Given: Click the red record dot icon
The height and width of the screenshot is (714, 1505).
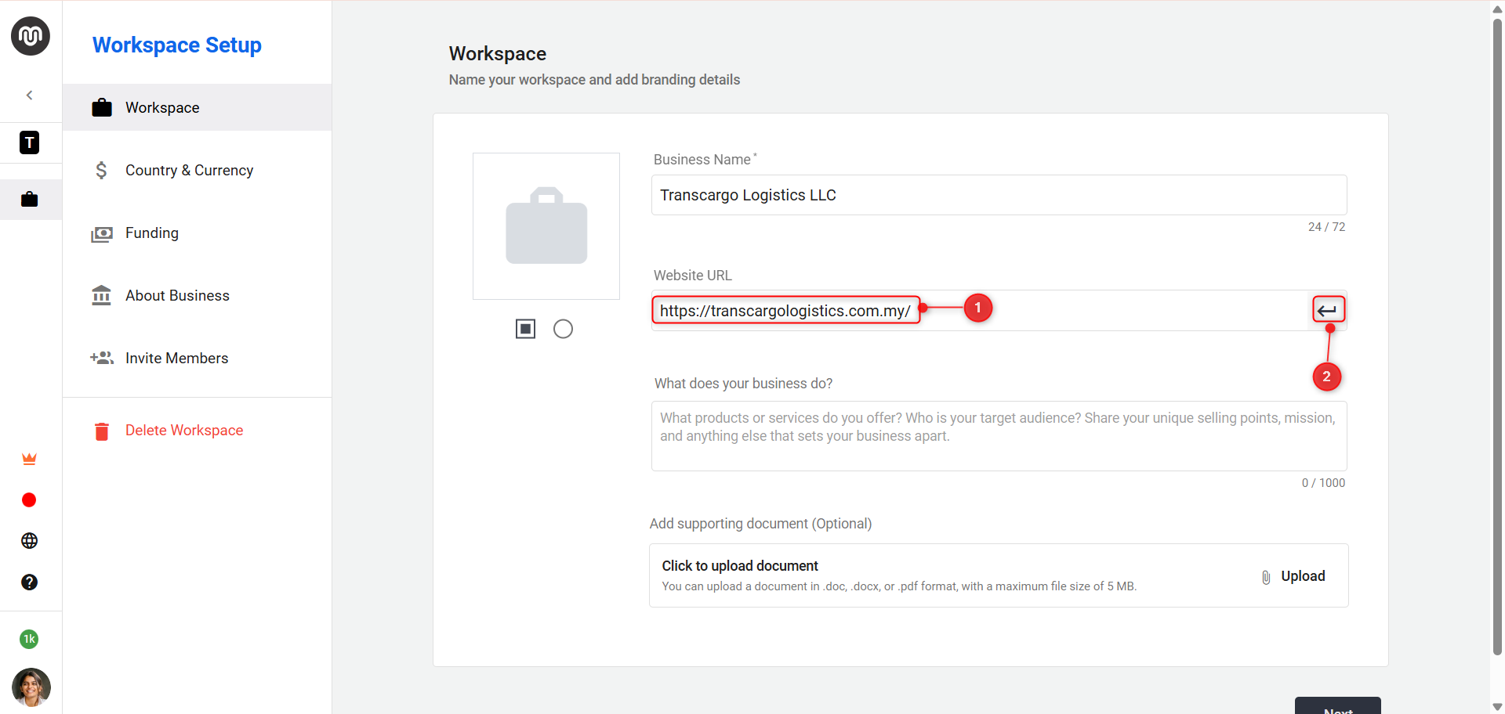Looking at the screenshot, I should coord(30,500).
